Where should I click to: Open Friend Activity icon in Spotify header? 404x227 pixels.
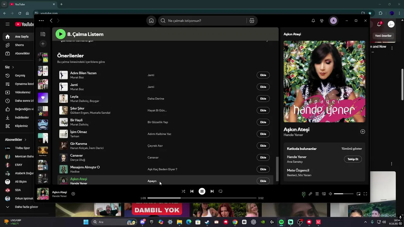322,20
